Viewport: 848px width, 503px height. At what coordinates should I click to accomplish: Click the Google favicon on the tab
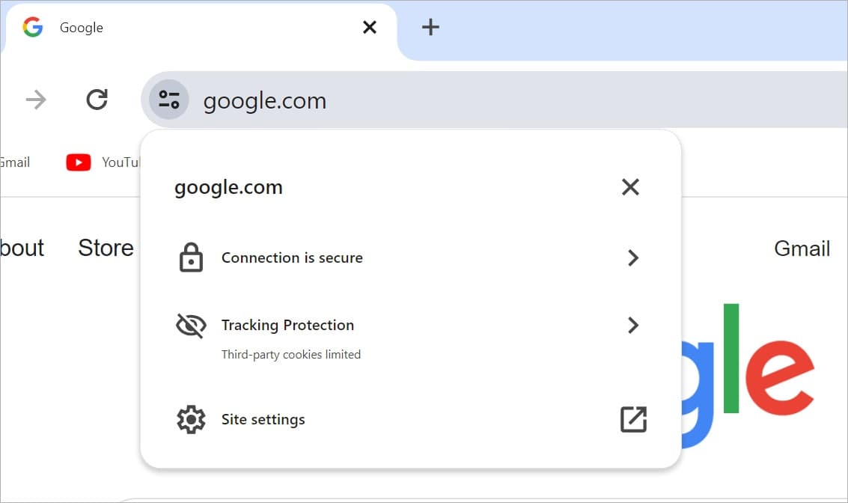tap(32, 27)
